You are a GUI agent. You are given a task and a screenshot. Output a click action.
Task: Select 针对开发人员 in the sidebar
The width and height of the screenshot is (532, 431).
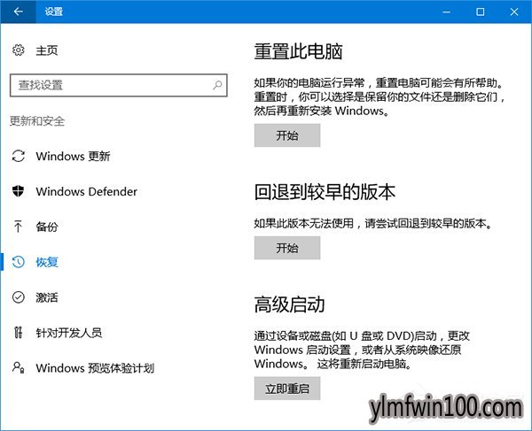pyautogui.click(x=69, y=333)
